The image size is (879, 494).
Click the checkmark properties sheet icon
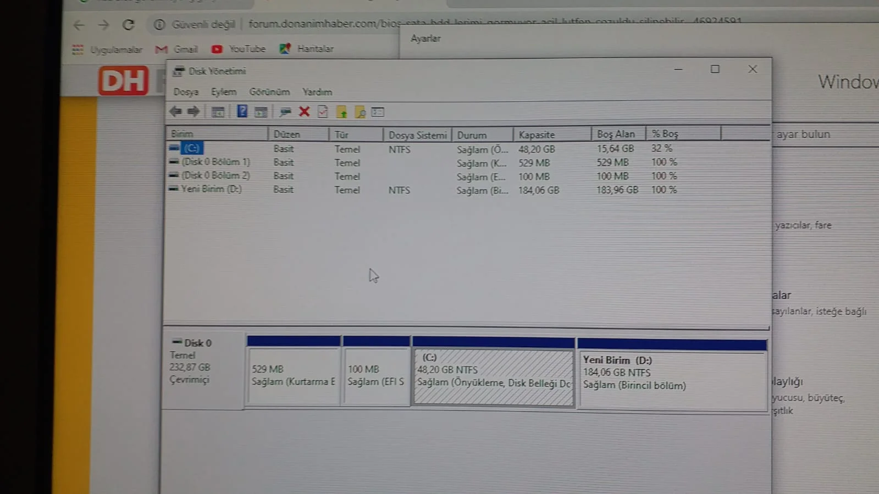coord(323,112)
